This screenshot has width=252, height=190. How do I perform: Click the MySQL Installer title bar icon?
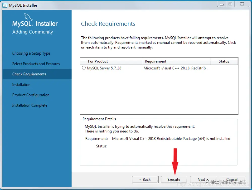pos(5,5)
